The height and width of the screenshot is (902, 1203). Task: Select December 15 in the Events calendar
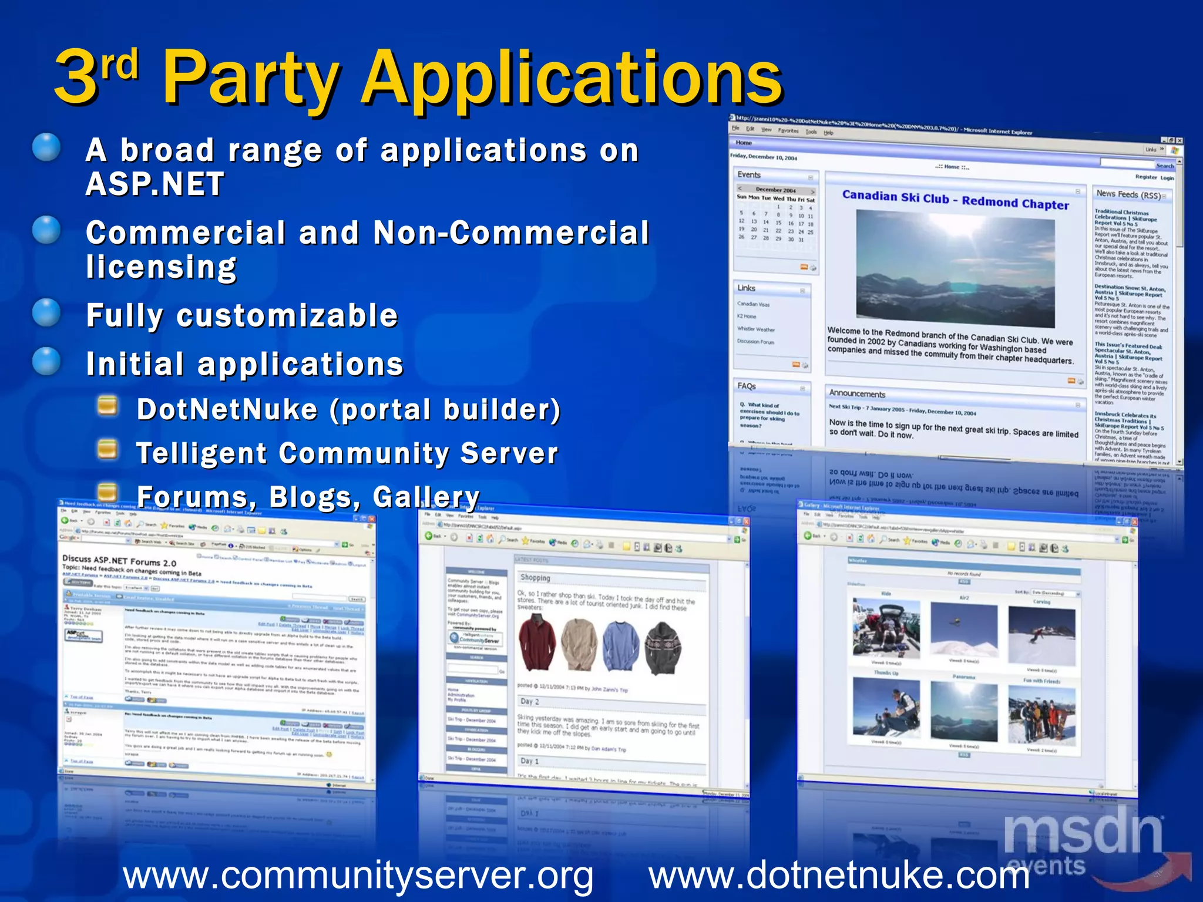778,223
